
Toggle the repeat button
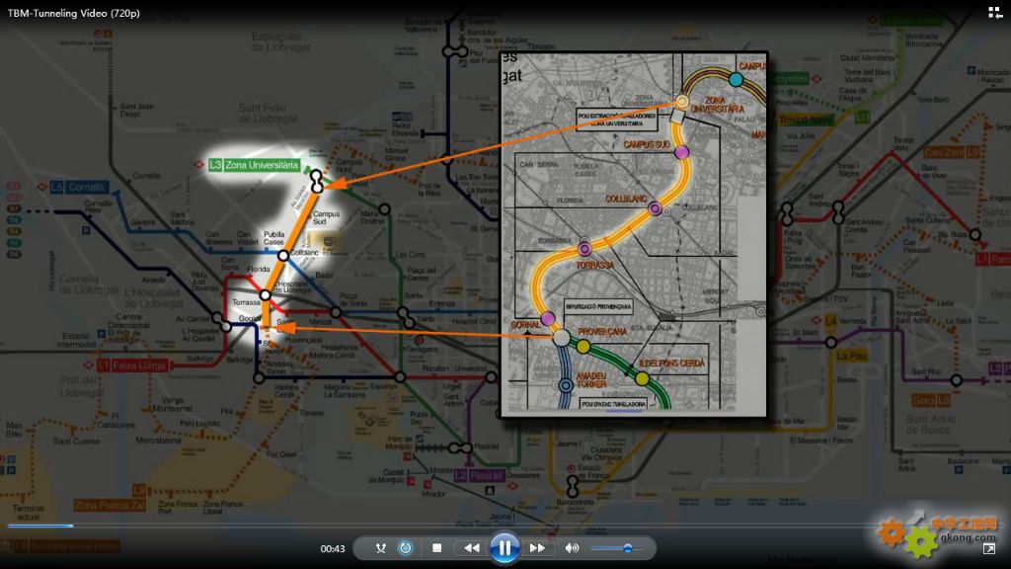coord(406,548)
